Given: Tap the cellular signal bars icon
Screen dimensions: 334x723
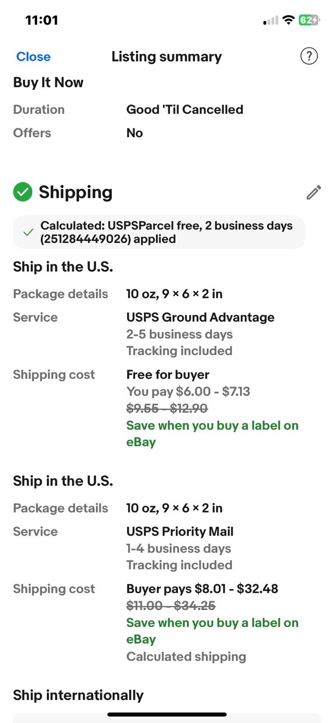Looking at the screenshot, I should (271, 21).
